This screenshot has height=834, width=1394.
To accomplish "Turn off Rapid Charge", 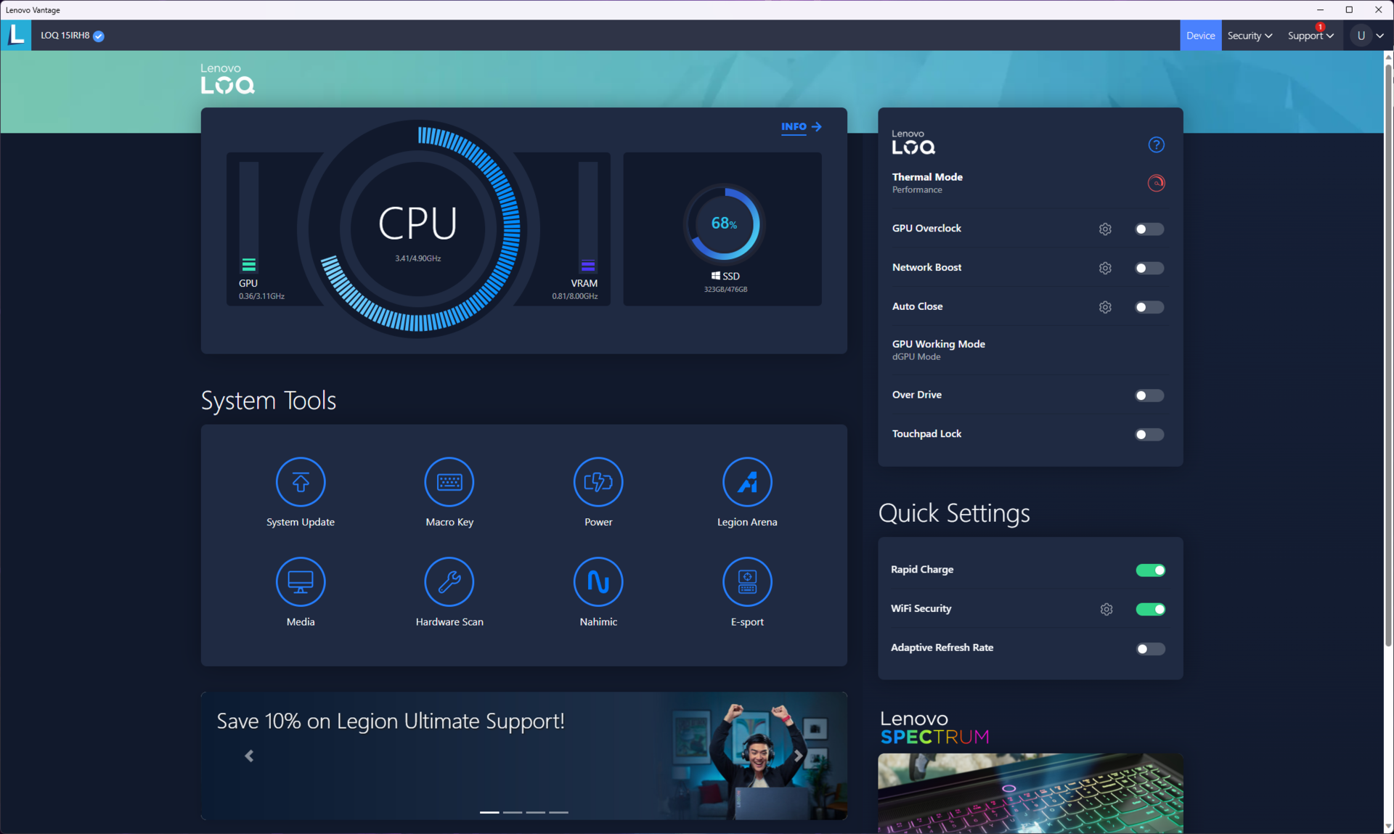I will [x=1149, y=570].
